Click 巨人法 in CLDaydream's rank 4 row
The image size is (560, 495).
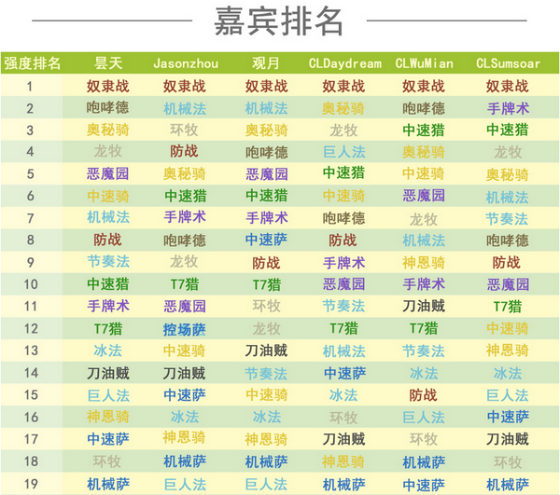344,152
